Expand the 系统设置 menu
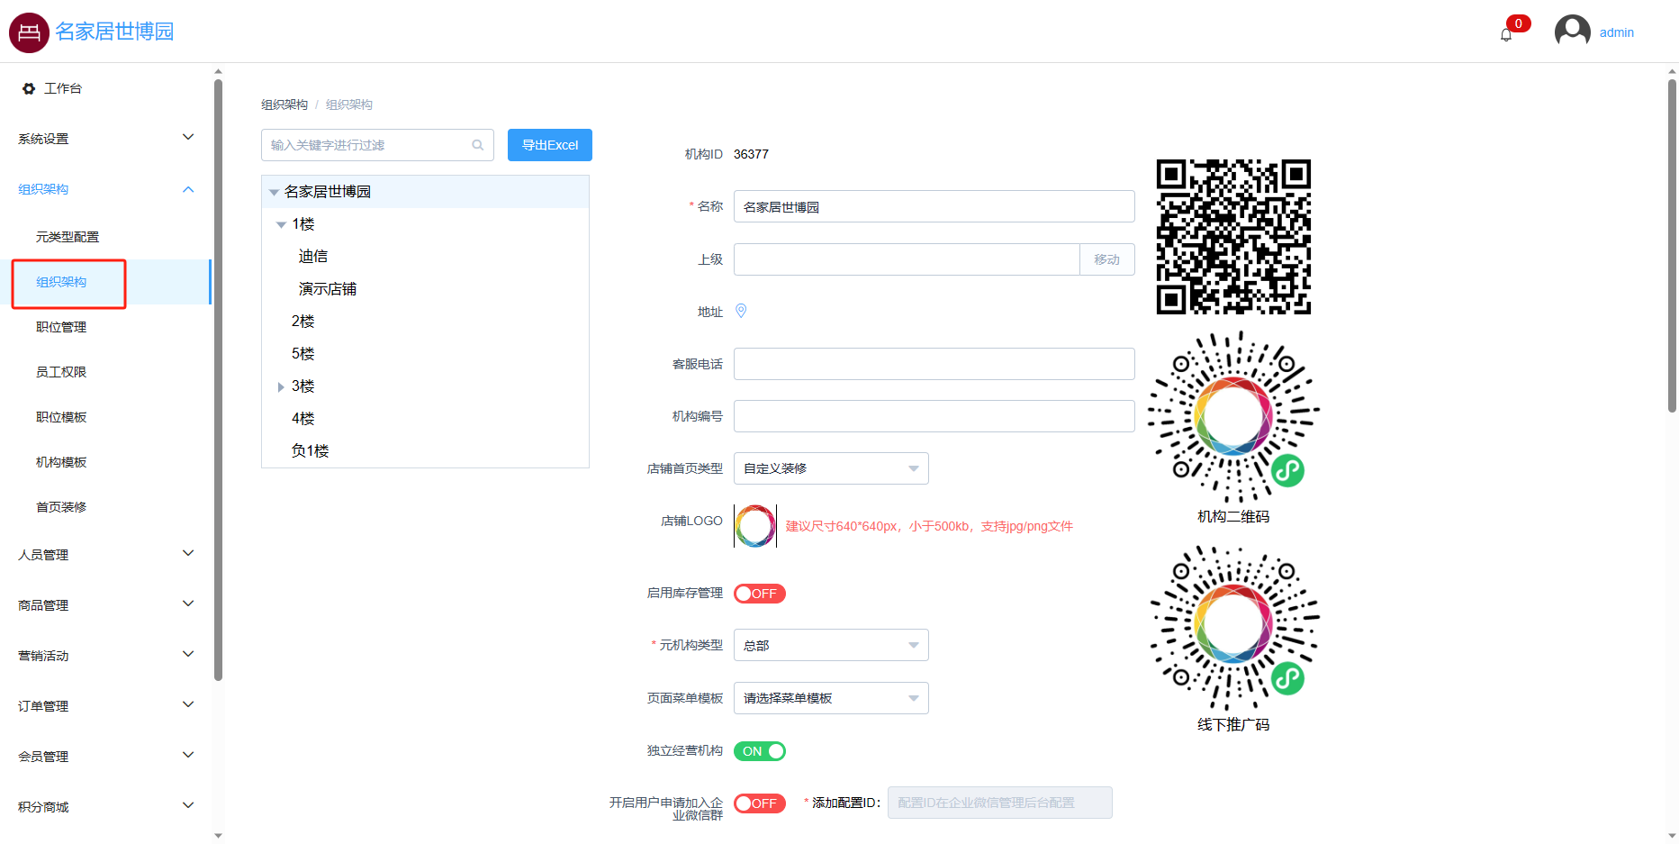 106,139
